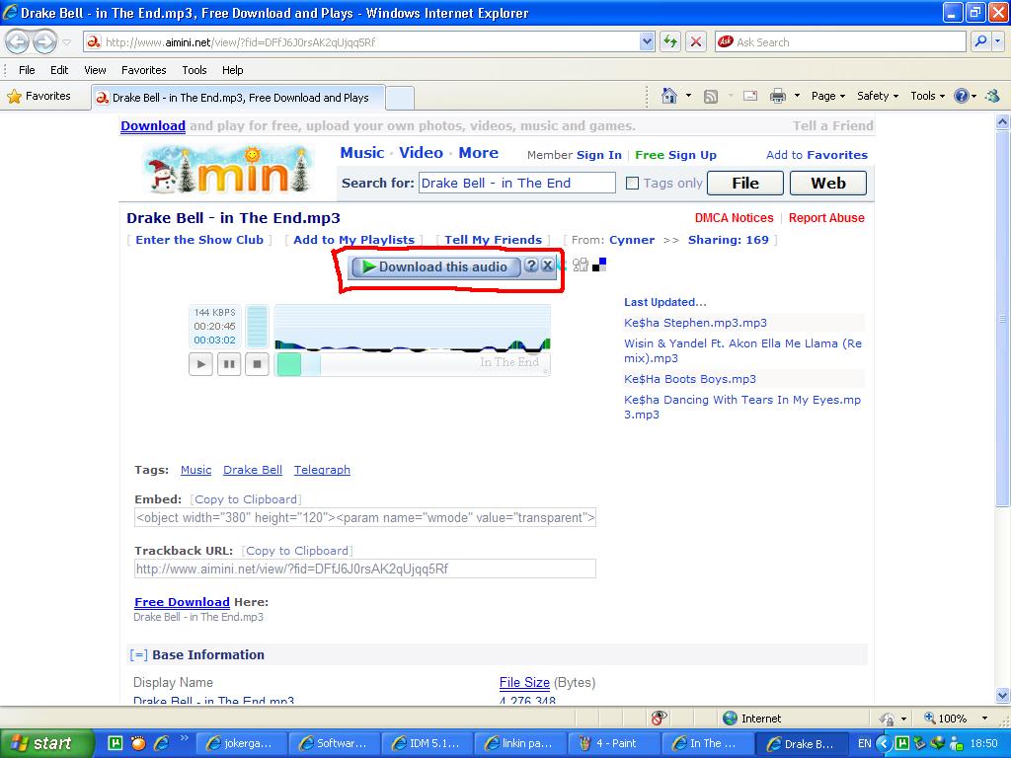Open a new blank tab
1011x758 pixels.
click(400, 98)
